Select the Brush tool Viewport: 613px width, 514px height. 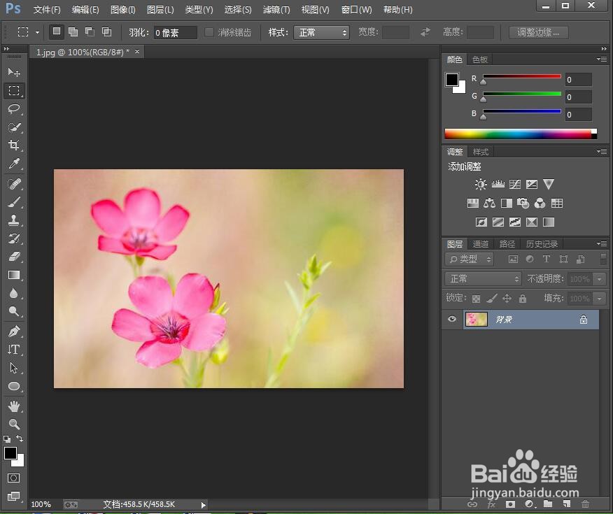[14, 202]
